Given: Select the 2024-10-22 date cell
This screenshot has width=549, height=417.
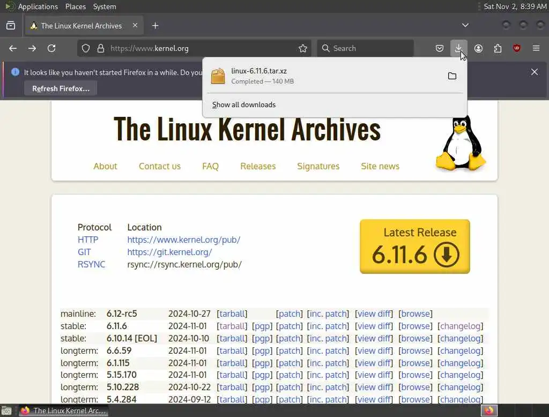Looking at the screenshot, I should [189, 387].
